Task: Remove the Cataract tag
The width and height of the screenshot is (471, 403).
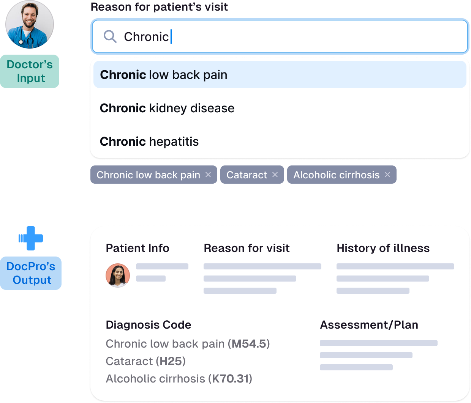Action: (x=275, y=175)
